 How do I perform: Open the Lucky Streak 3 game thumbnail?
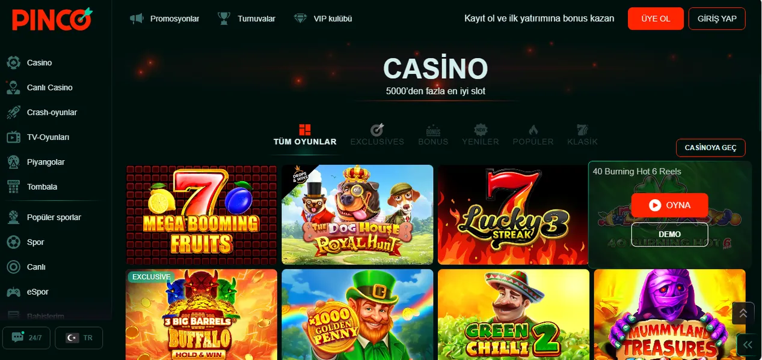(x=513, y=215)
